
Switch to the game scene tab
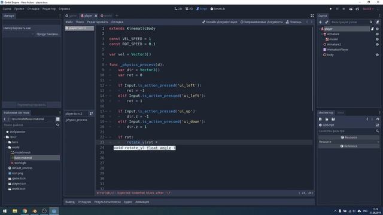71,16
